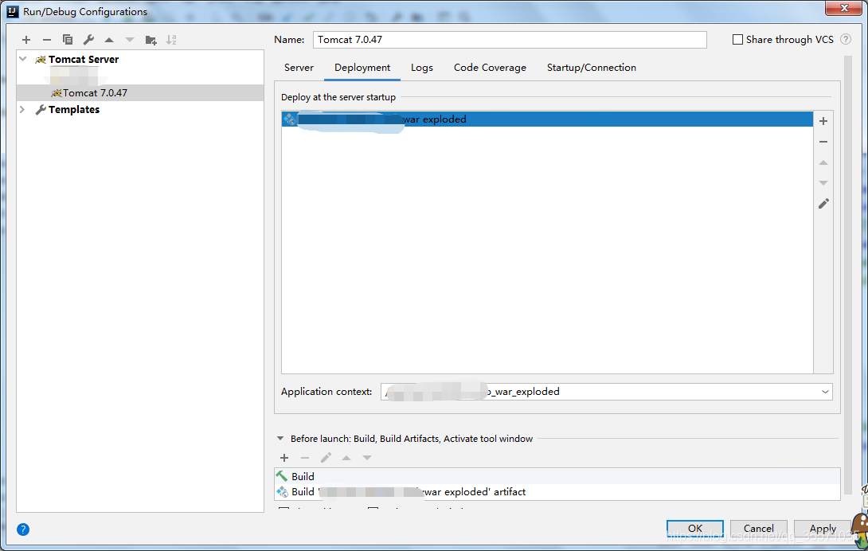
Task: Select Build war exploded artifact task
Action: pos(557,492)
